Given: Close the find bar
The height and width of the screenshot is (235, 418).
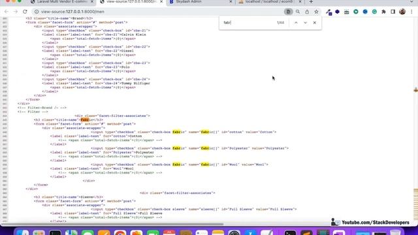Looking at the screenshot, I should 315,23.
